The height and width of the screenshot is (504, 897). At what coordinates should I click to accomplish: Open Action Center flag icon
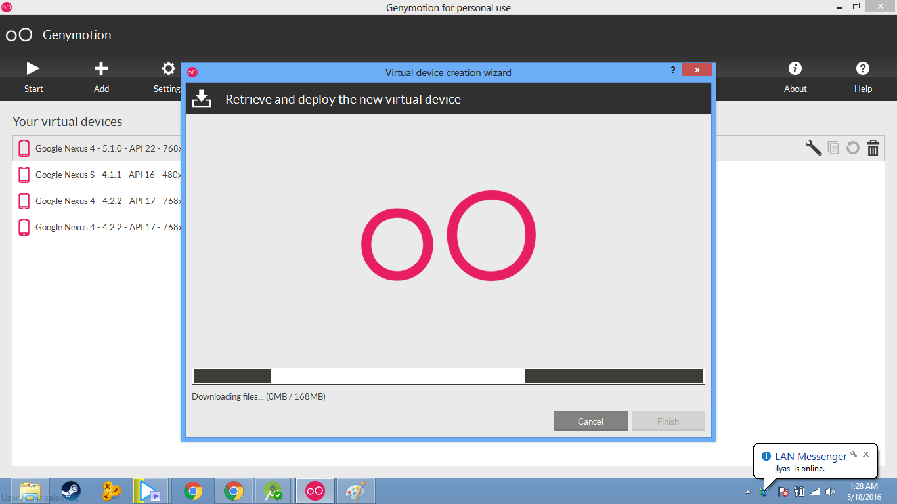click(783, 492)
